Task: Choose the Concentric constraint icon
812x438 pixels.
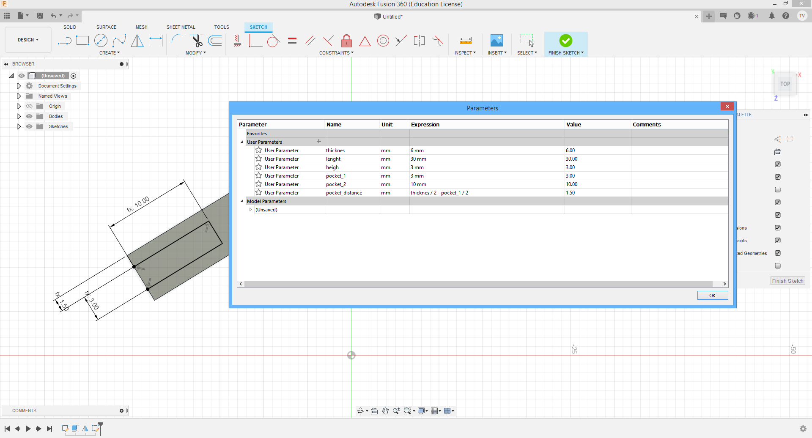Action: pos(383,41)
